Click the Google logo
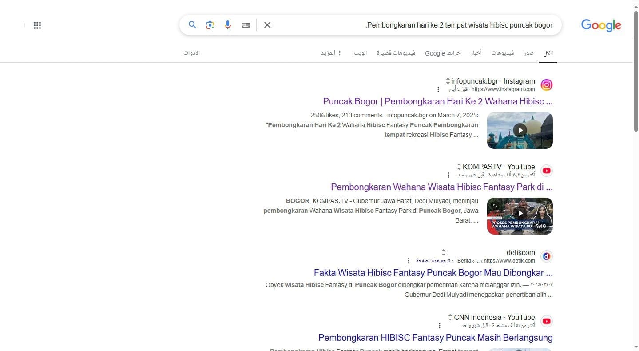639x351 pixels. pos(601,25)
